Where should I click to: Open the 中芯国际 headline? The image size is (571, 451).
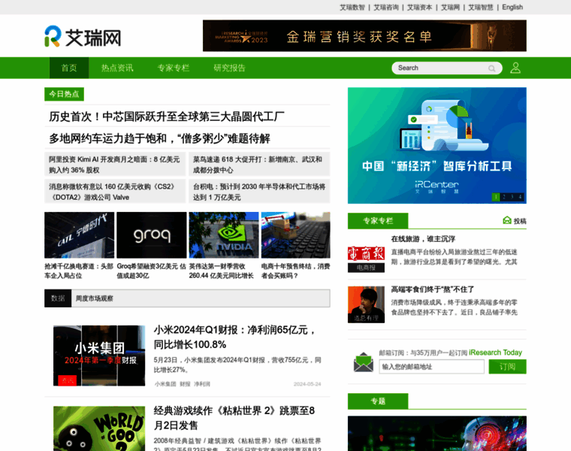point(167,117)
